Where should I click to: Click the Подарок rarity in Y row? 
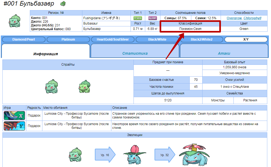(x=34, y=126)
